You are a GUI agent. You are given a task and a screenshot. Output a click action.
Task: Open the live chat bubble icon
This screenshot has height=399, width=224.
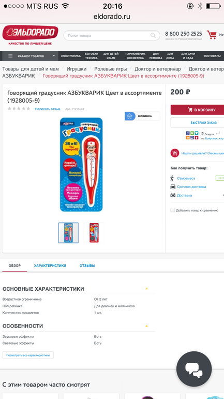tap(194, 369)
